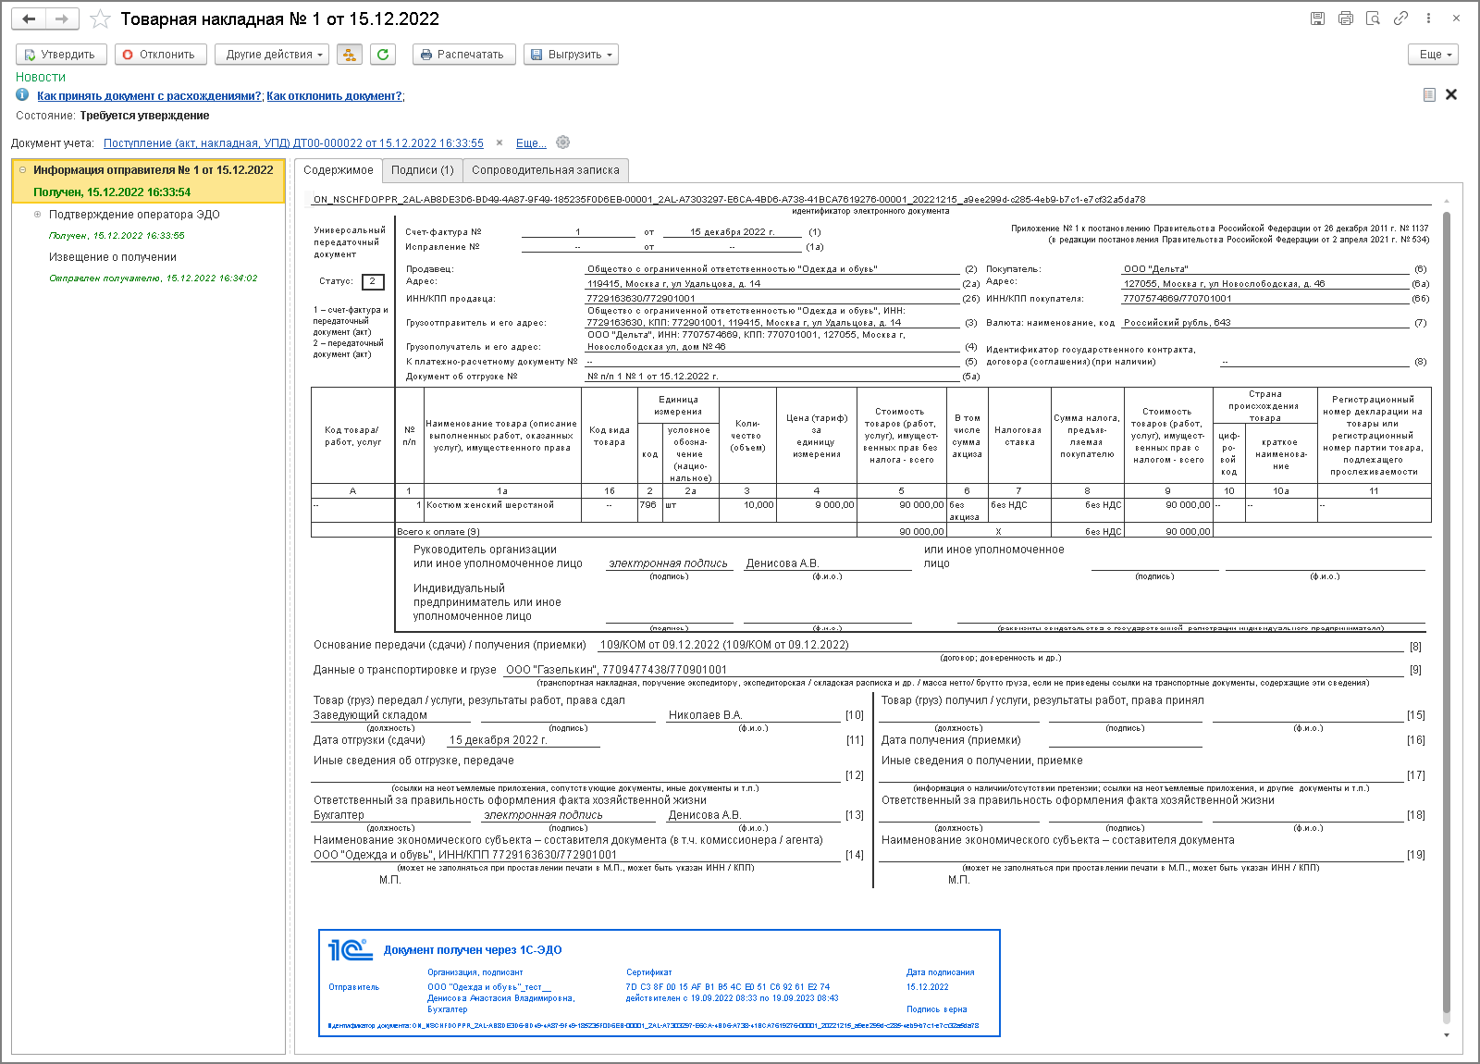Open print preview icon in title bar

1373,19
